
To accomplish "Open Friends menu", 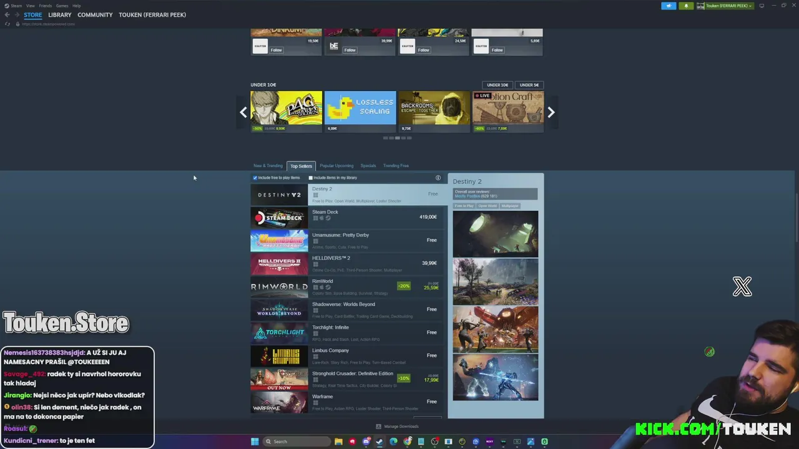I will pyautogui.click(x=45, y=6).
